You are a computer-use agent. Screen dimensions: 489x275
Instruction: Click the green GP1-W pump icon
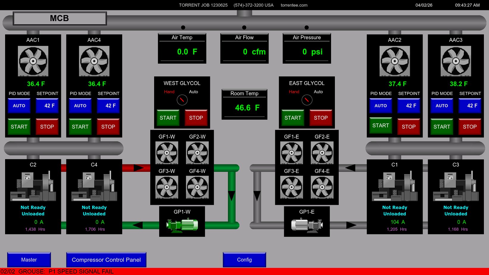182,225
